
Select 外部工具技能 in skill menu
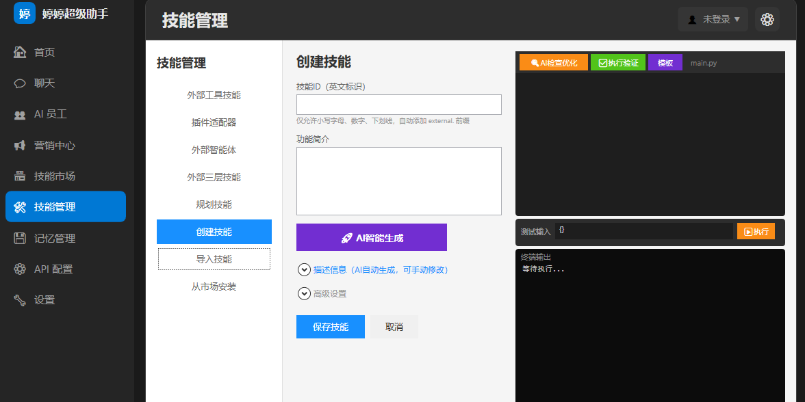click(x=214, y=96)
